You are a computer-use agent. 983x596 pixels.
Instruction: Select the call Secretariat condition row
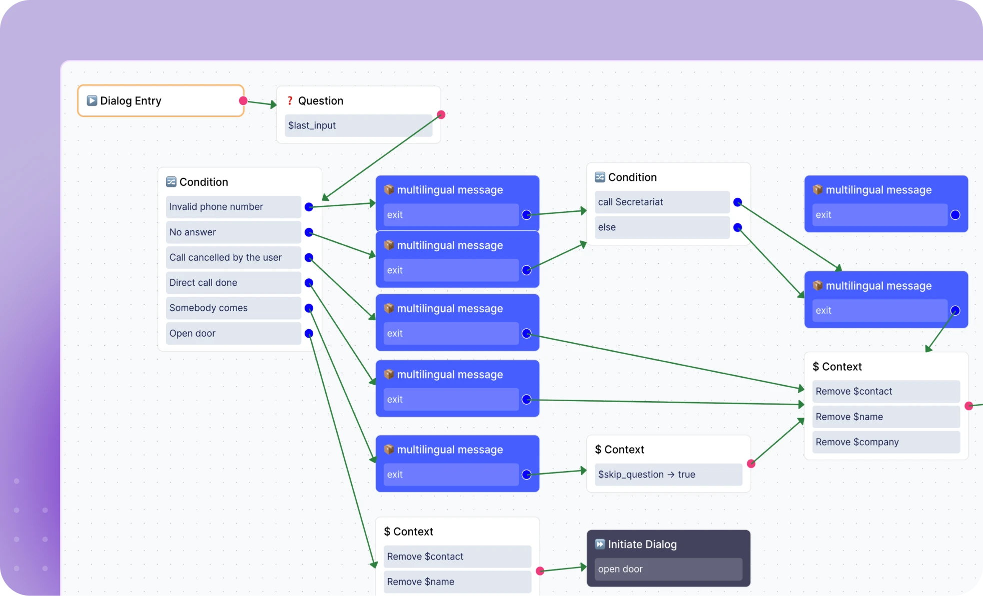(x=661, y=202)
